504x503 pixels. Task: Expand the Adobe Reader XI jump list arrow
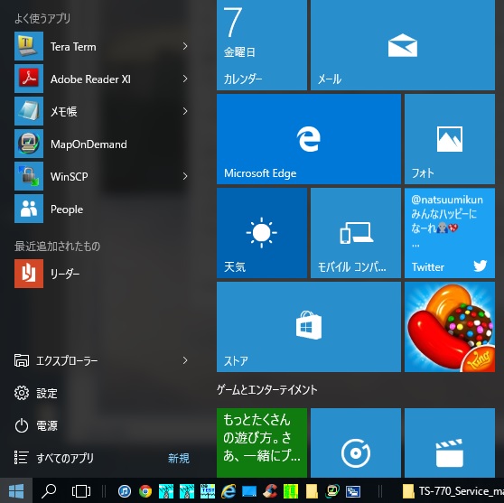pyautogui.click(x=185, y=79)
